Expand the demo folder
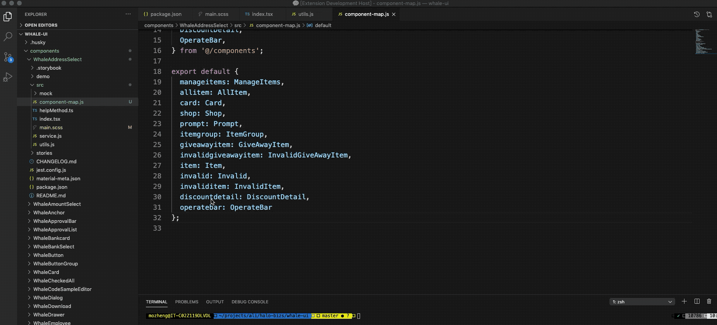 pos(77,77)
